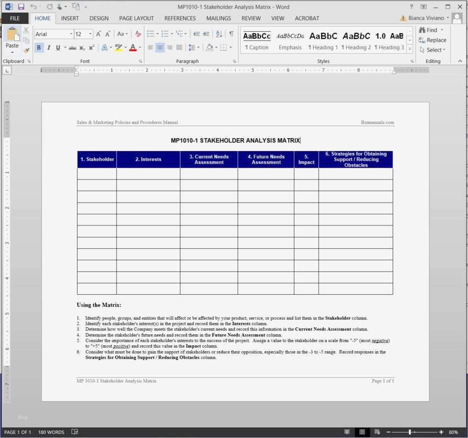This screenshot has width=468, height=438.
Task: Click the ruler tab selector L icon
Action: [x=7, y=70]
